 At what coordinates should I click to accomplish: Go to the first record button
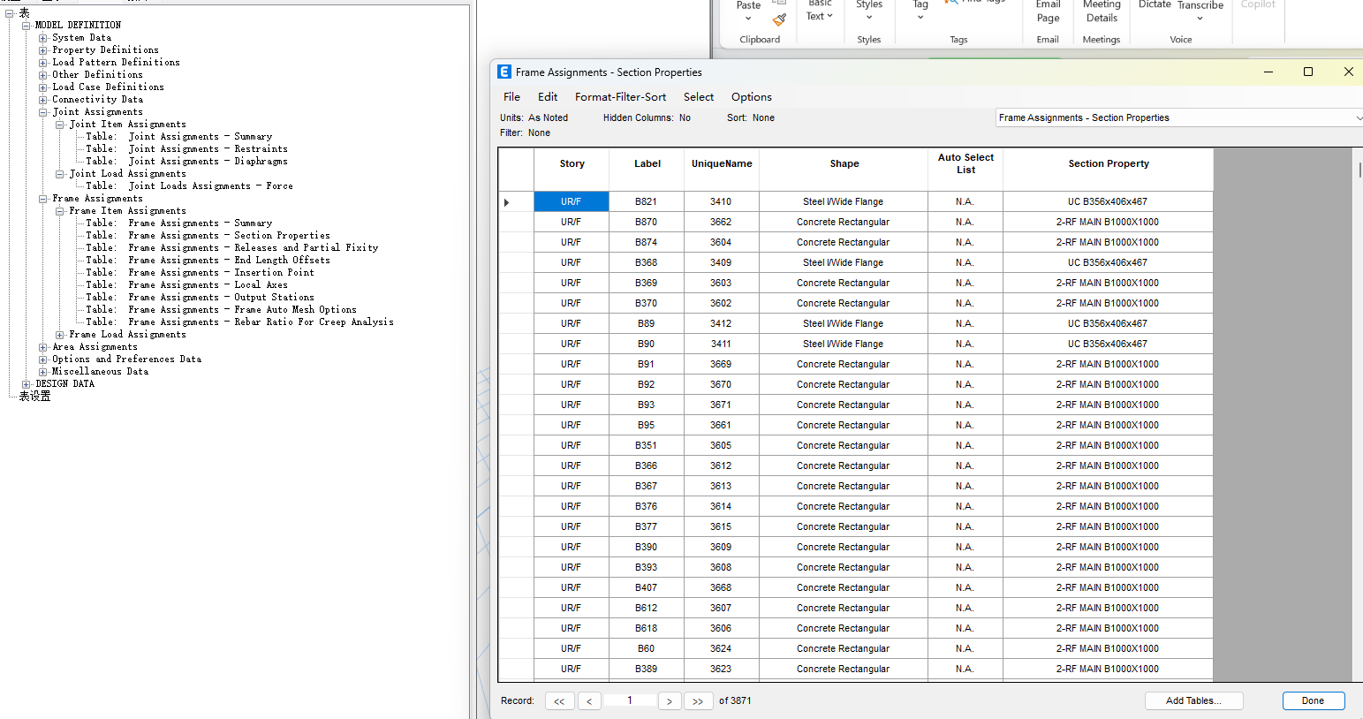[x=559, y=701]
